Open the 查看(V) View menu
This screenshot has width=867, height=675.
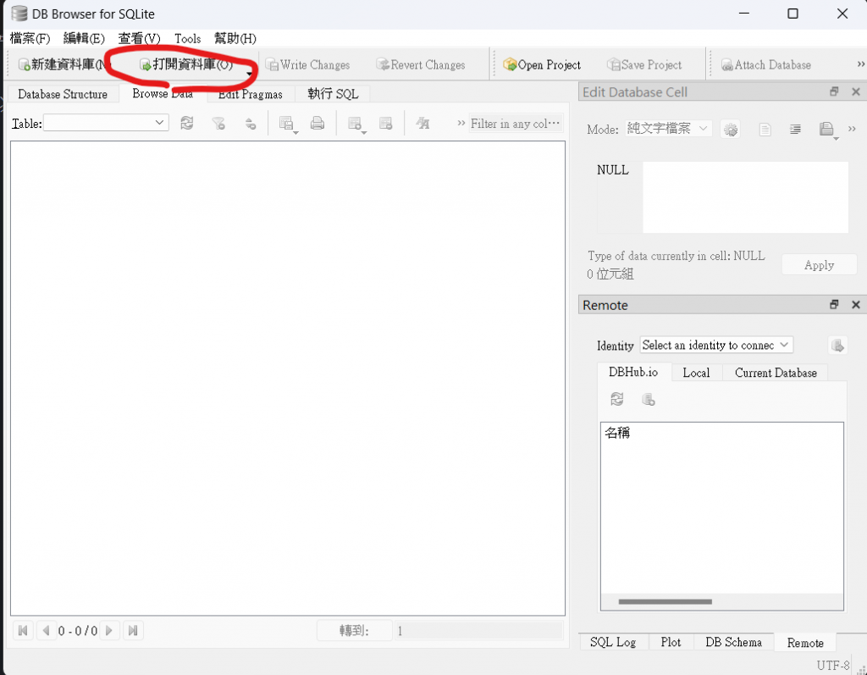[139, 39]
